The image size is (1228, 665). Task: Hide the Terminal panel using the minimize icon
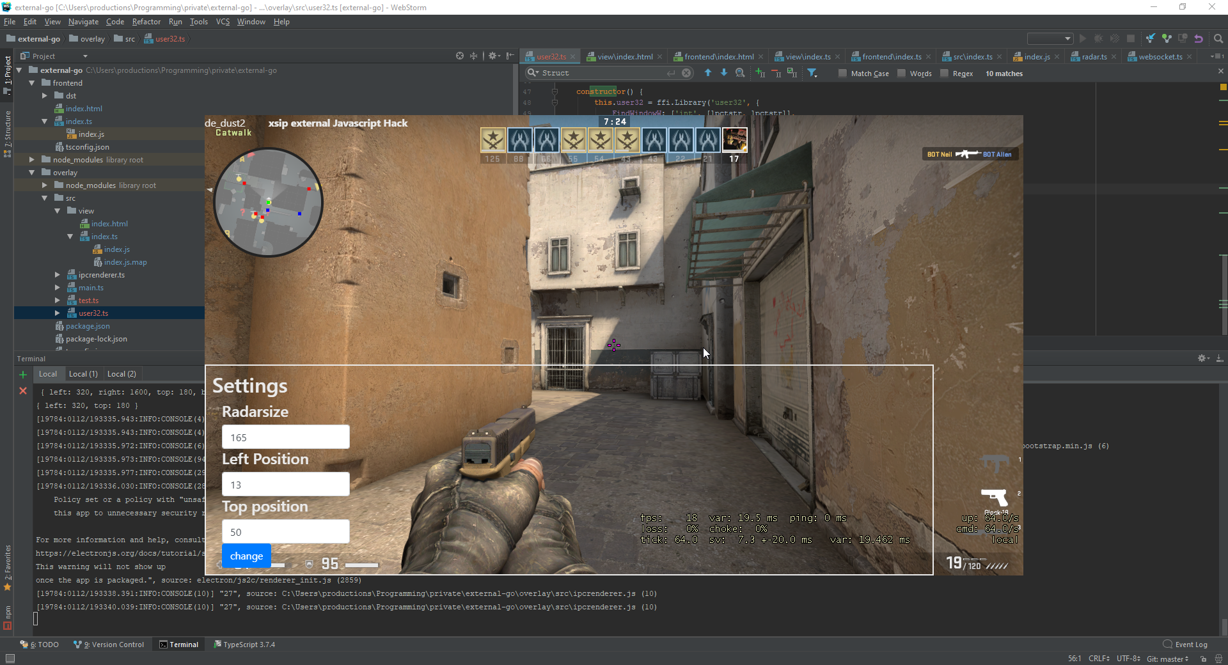tap(1220, 358)
